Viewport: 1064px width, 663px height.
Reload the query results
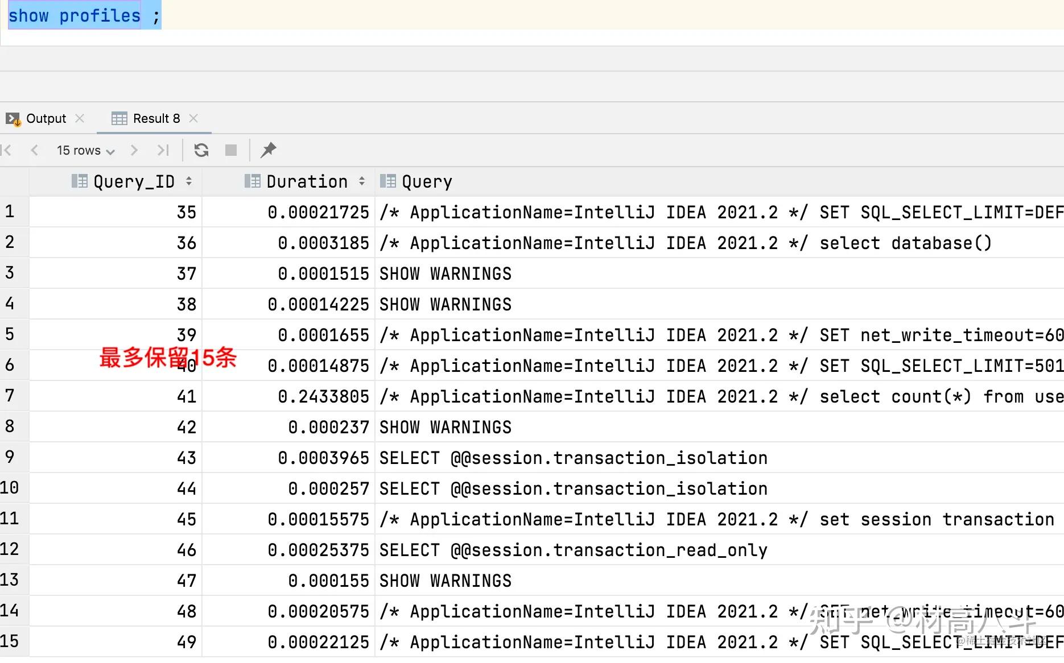pyautogui.click(x=201, y=150)
